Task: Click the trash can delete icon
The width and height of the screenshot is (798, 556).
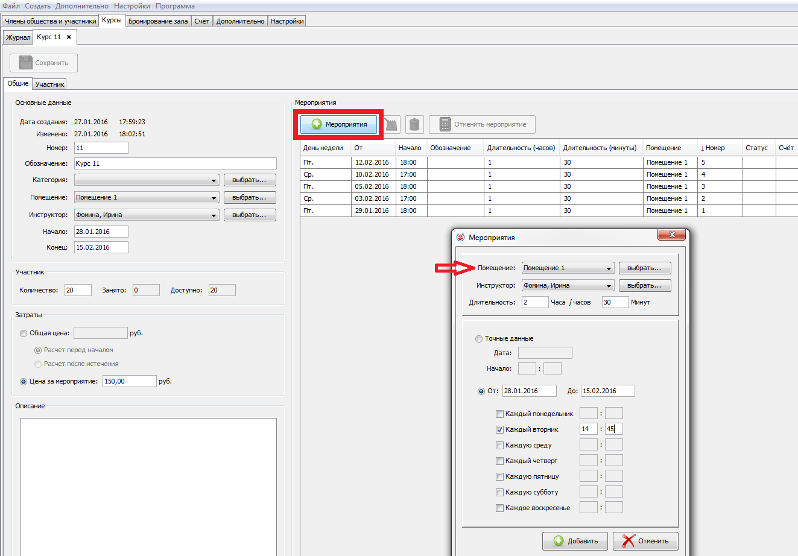Action: (414, 125)
